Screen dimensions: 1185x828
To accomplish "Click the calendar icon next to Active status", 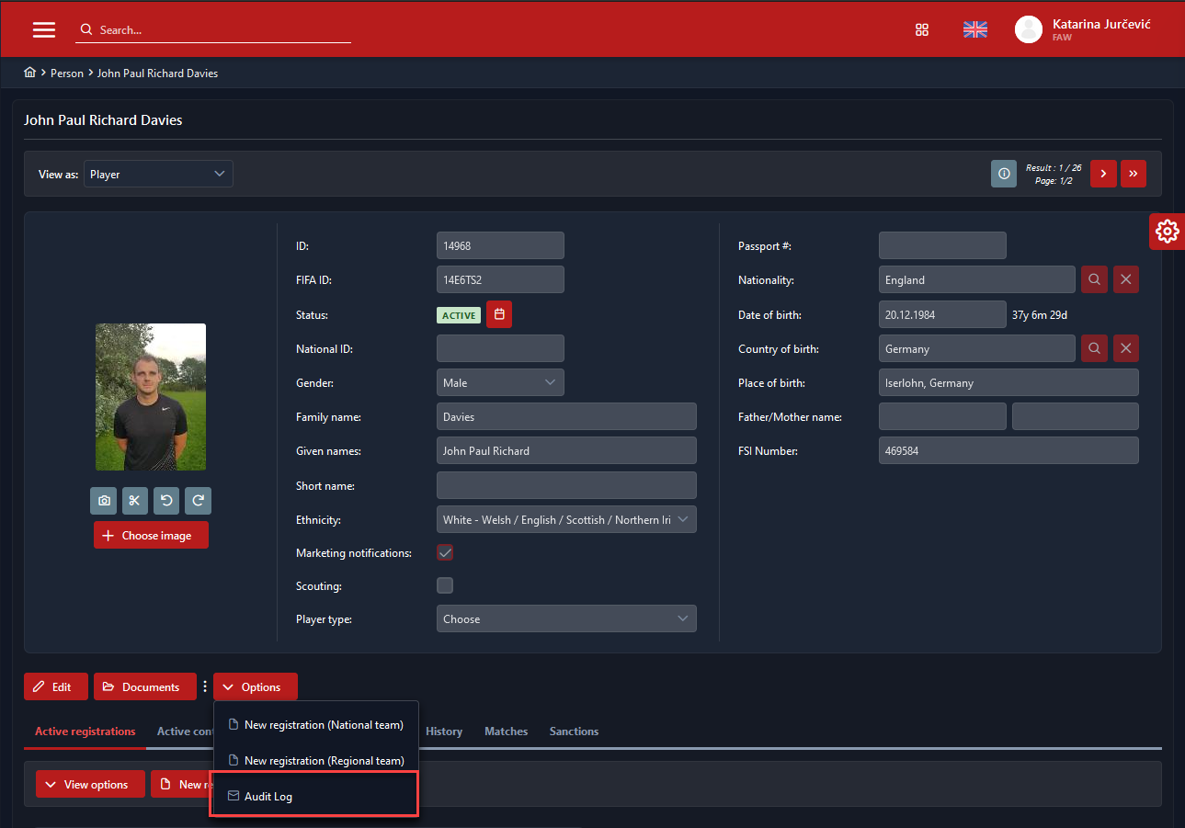I will point(499,314).
